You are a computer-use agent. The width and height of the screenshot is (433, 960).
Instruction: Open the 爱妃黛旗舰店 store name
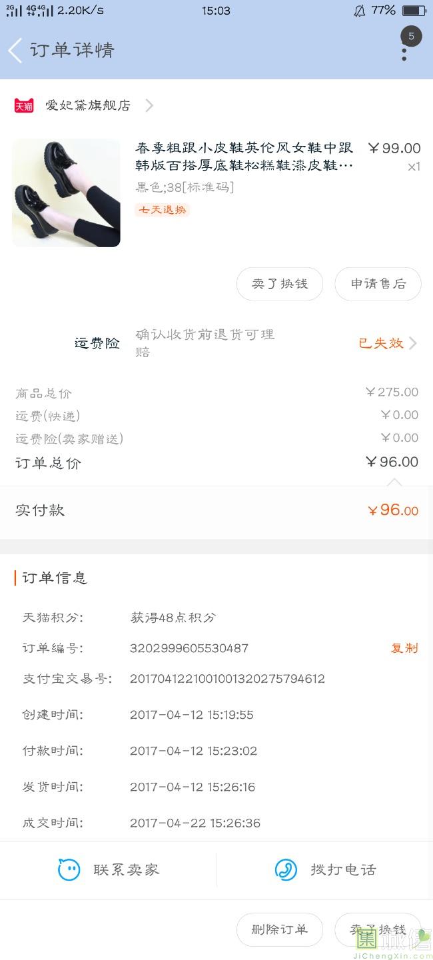click(88, 105)
